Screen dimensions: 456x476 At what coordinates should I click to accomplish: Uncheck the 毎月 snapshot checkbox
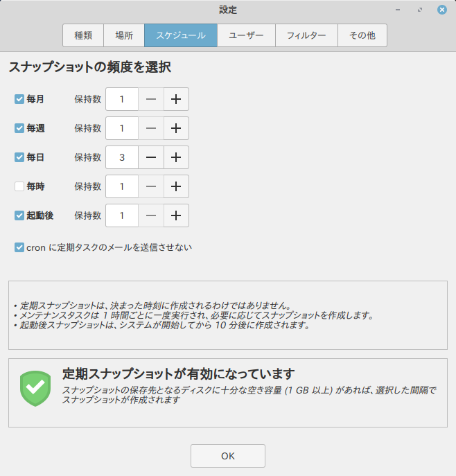[19, 99]
